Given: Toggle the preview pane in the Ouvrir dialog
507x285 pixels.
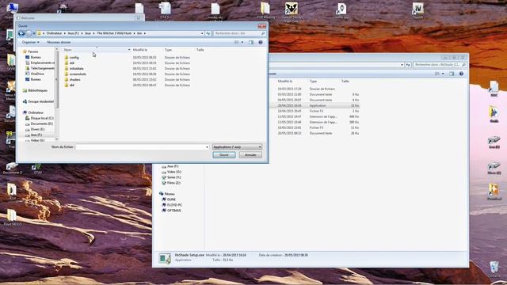Looking at the screenshot, I should [251, 42].
